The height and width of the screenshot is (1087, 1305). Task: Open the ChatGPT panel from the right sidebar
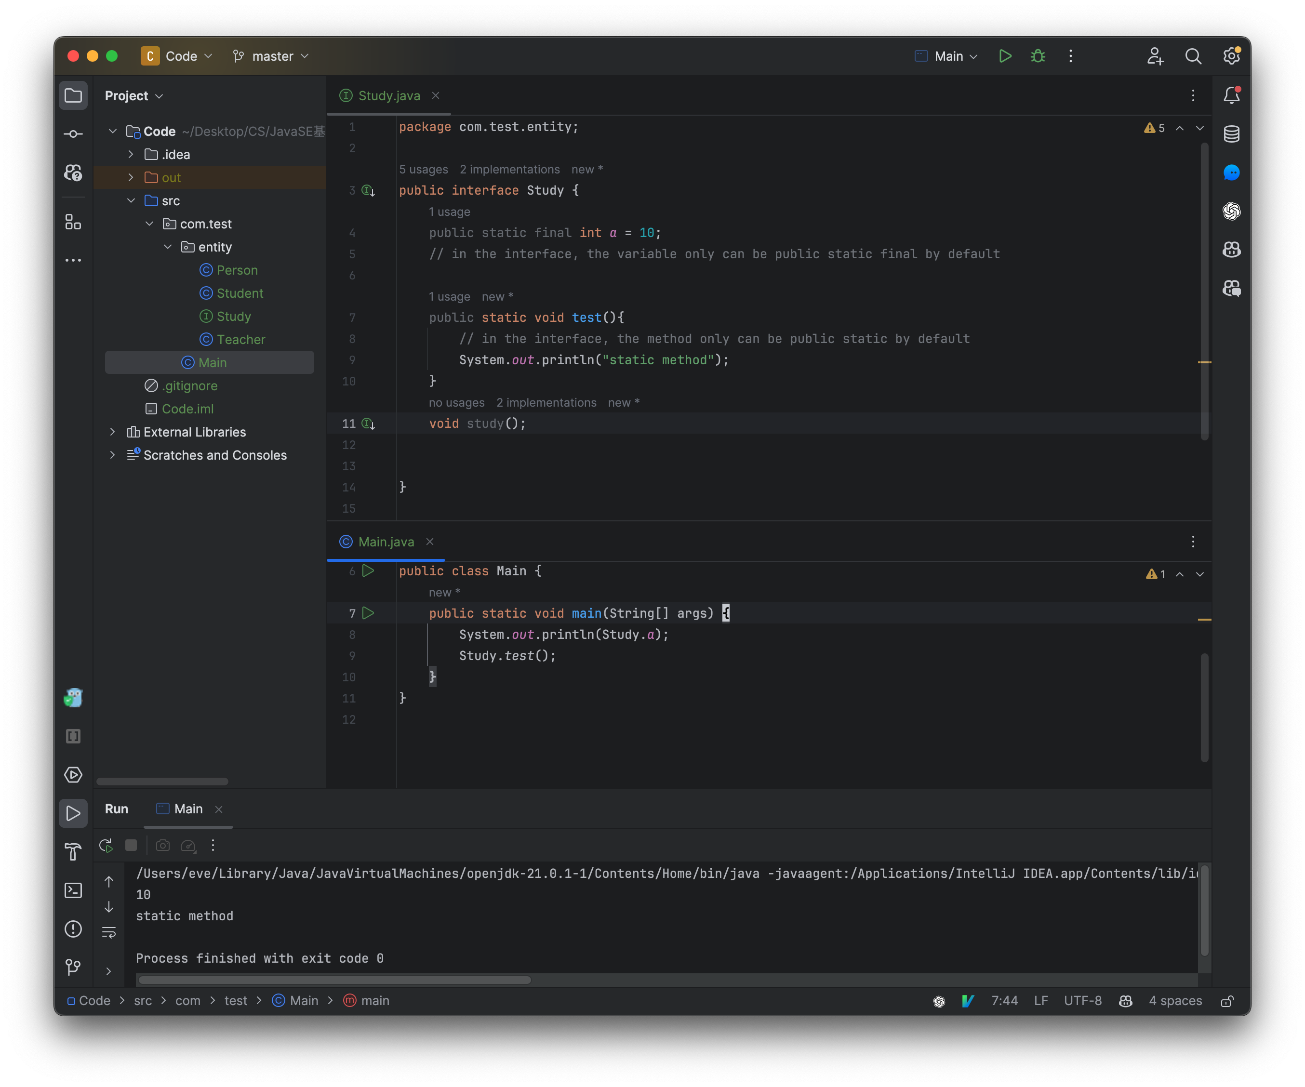(x=1231, y=212)
